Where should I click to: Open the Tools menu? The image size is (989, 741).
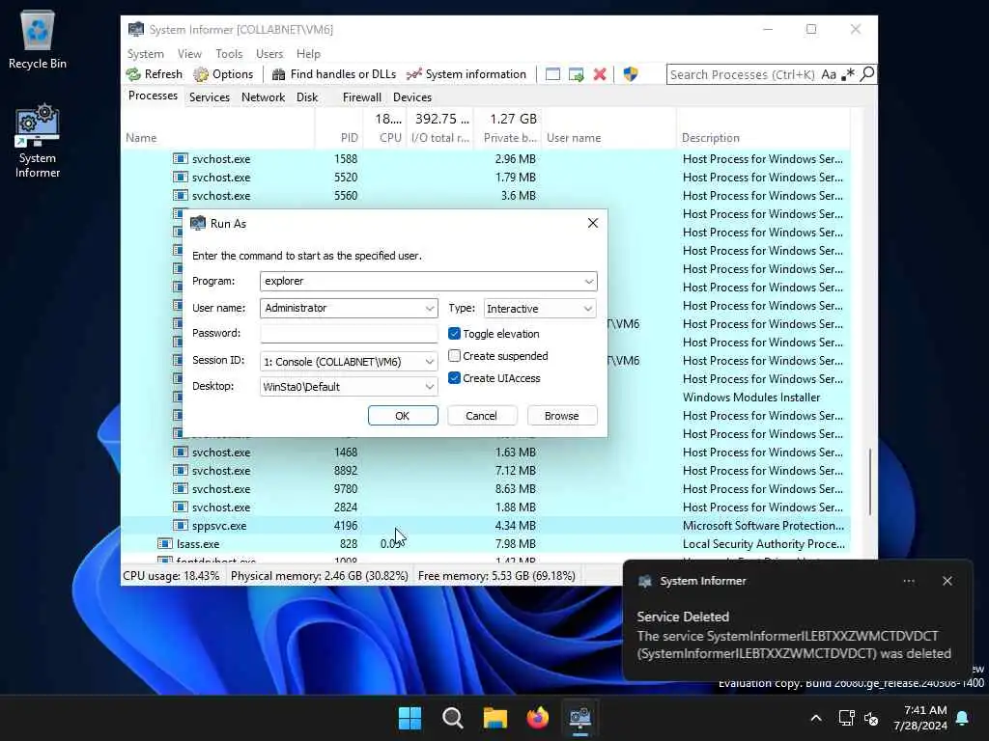pos(229,54)
